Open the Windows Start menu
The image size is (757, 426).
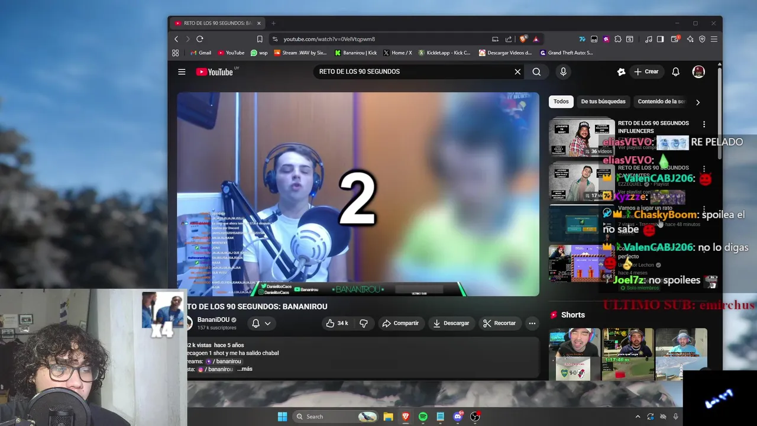[x=282, y=417]
